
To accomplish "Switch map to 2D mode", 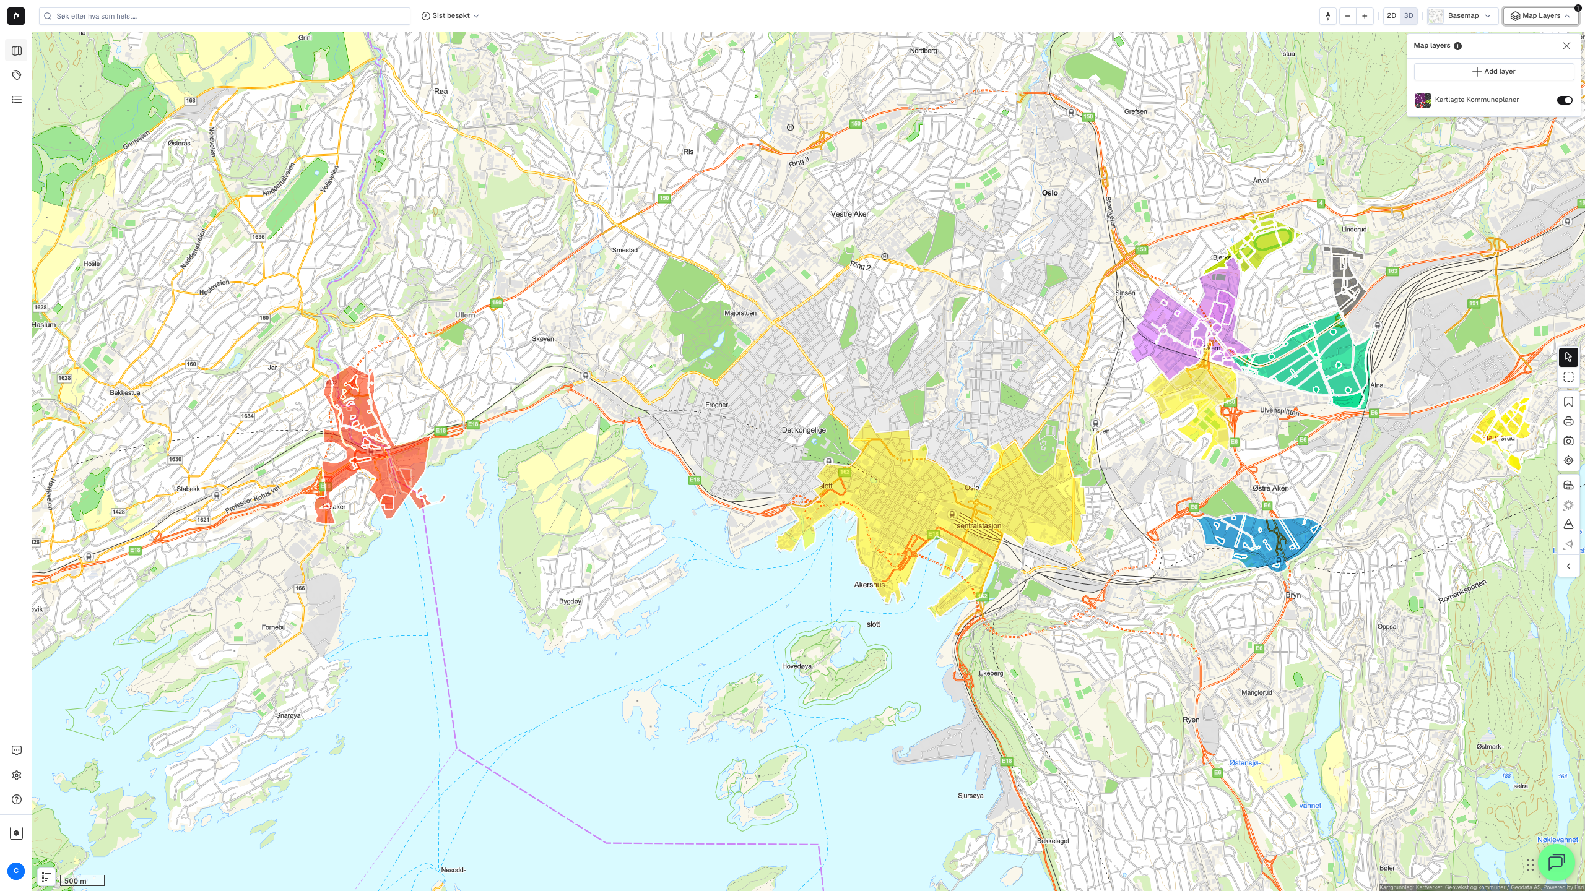I will 1392,16.
